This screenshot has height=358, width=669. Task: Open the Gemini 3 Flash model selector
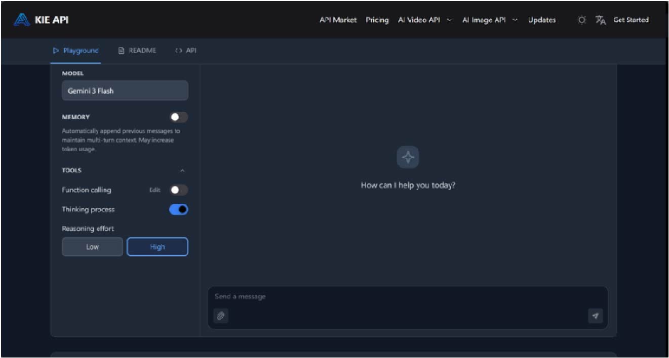tap(125, 91)
